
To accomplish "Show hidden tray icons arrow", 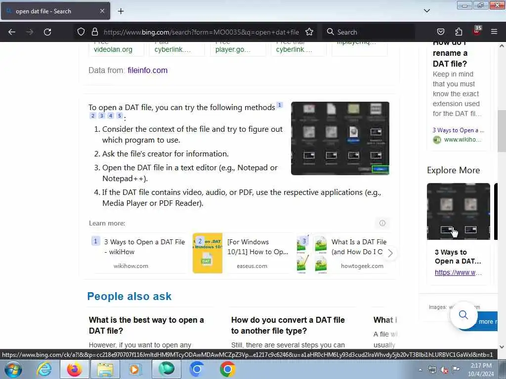I will pos(420,370).
